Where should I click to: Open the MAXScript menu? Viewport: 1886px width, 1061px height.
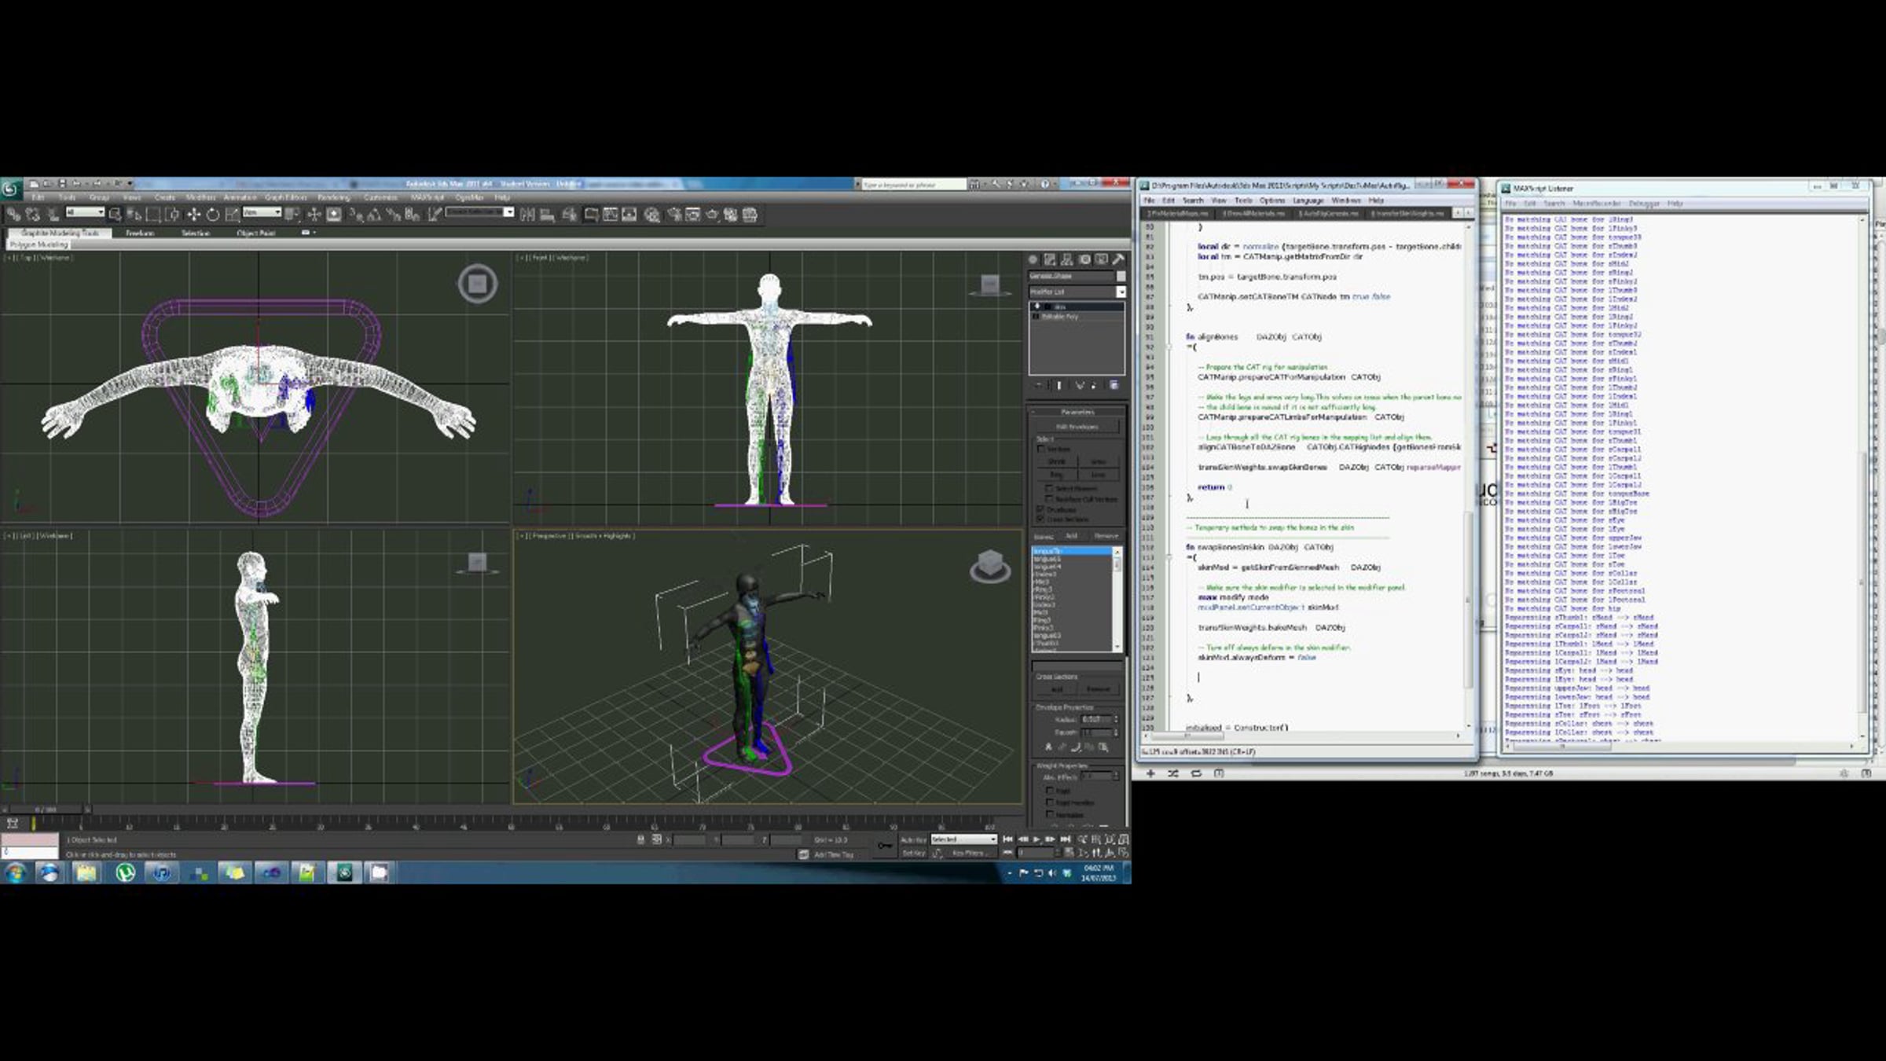tap(427, 197)
